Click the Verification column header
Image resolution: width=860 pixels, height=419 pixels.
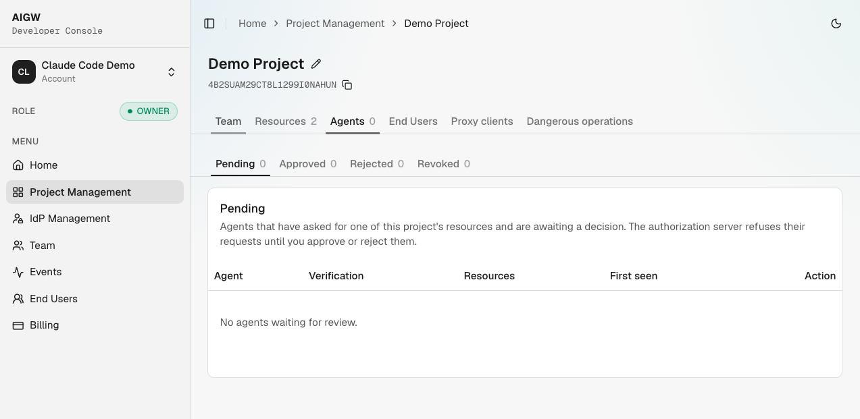click(x=336, y=276)
